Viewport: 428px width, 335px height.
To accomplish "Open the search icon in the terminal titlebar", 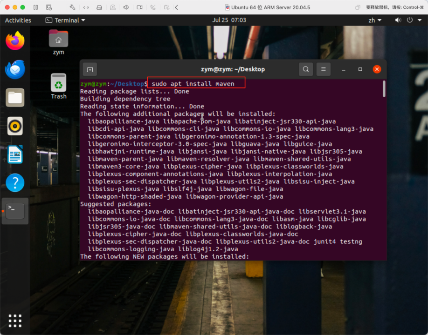I will pyautogui.click(x=305, y=69).
